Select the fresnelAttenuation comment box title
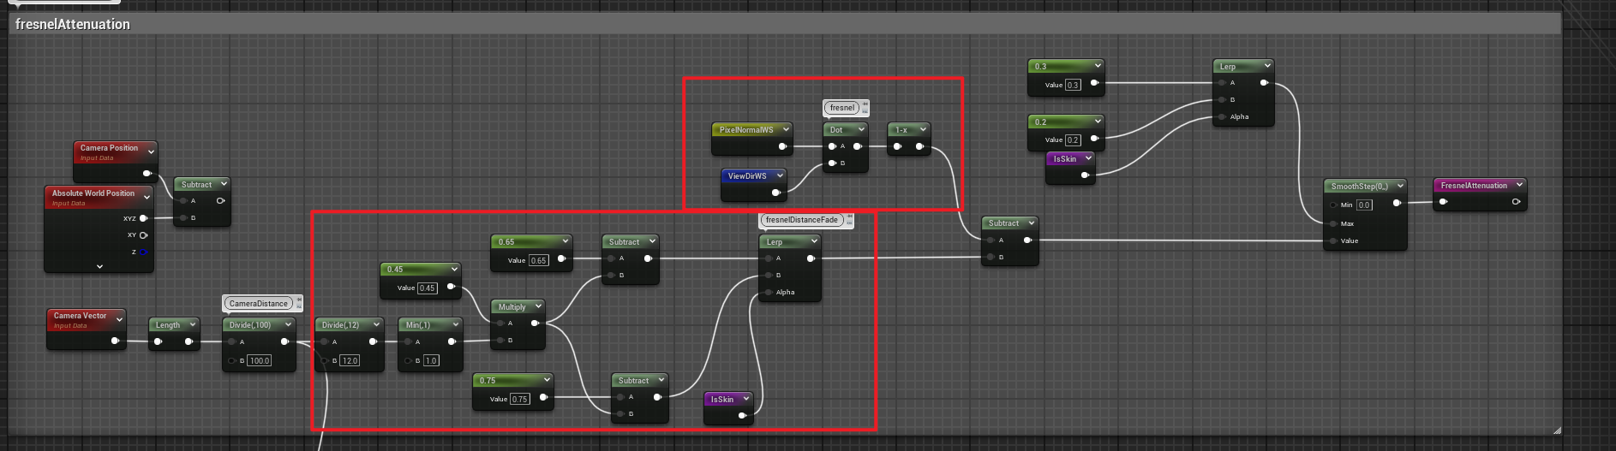1616x451 pixels. click(x=73, y=24)
